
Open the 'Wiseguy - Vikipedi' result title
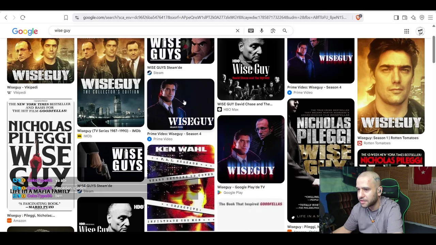[x=22, y=87]
